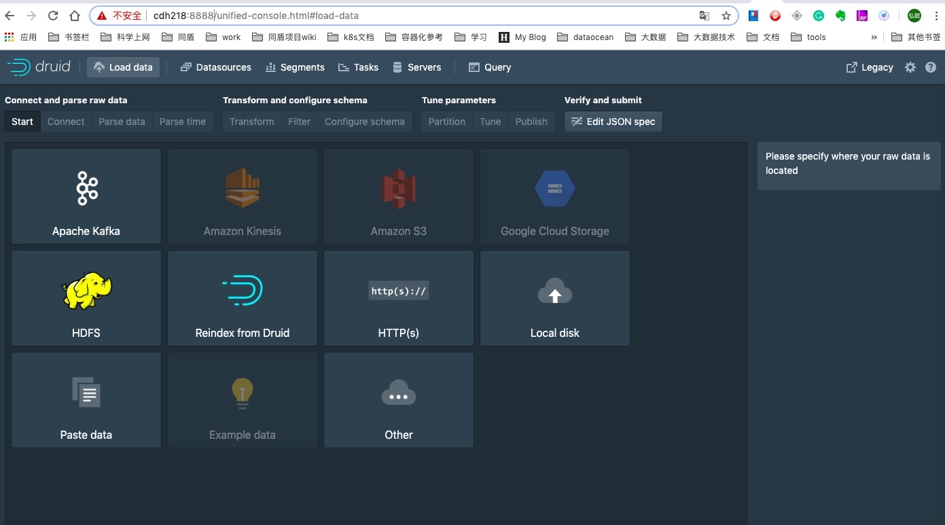The image size is (945, 525).
Task: Select the Transform step
Action: pos(252,122)
